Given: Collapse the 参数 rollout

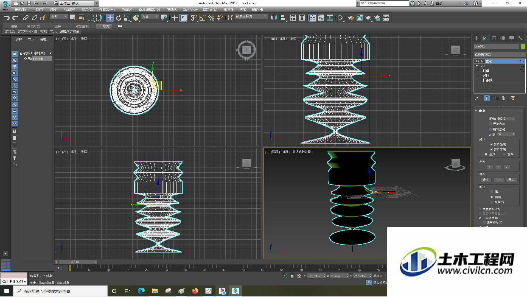Looking at the screenshot, I should click(x=476, y=111).
